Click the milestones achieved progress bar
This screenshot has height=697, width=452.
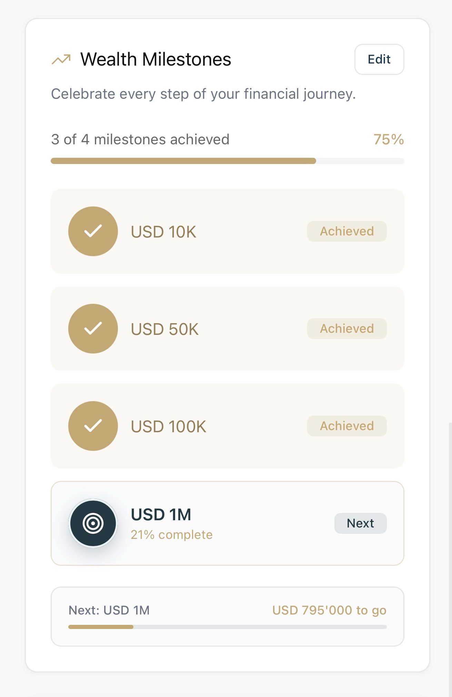point(227,161)
